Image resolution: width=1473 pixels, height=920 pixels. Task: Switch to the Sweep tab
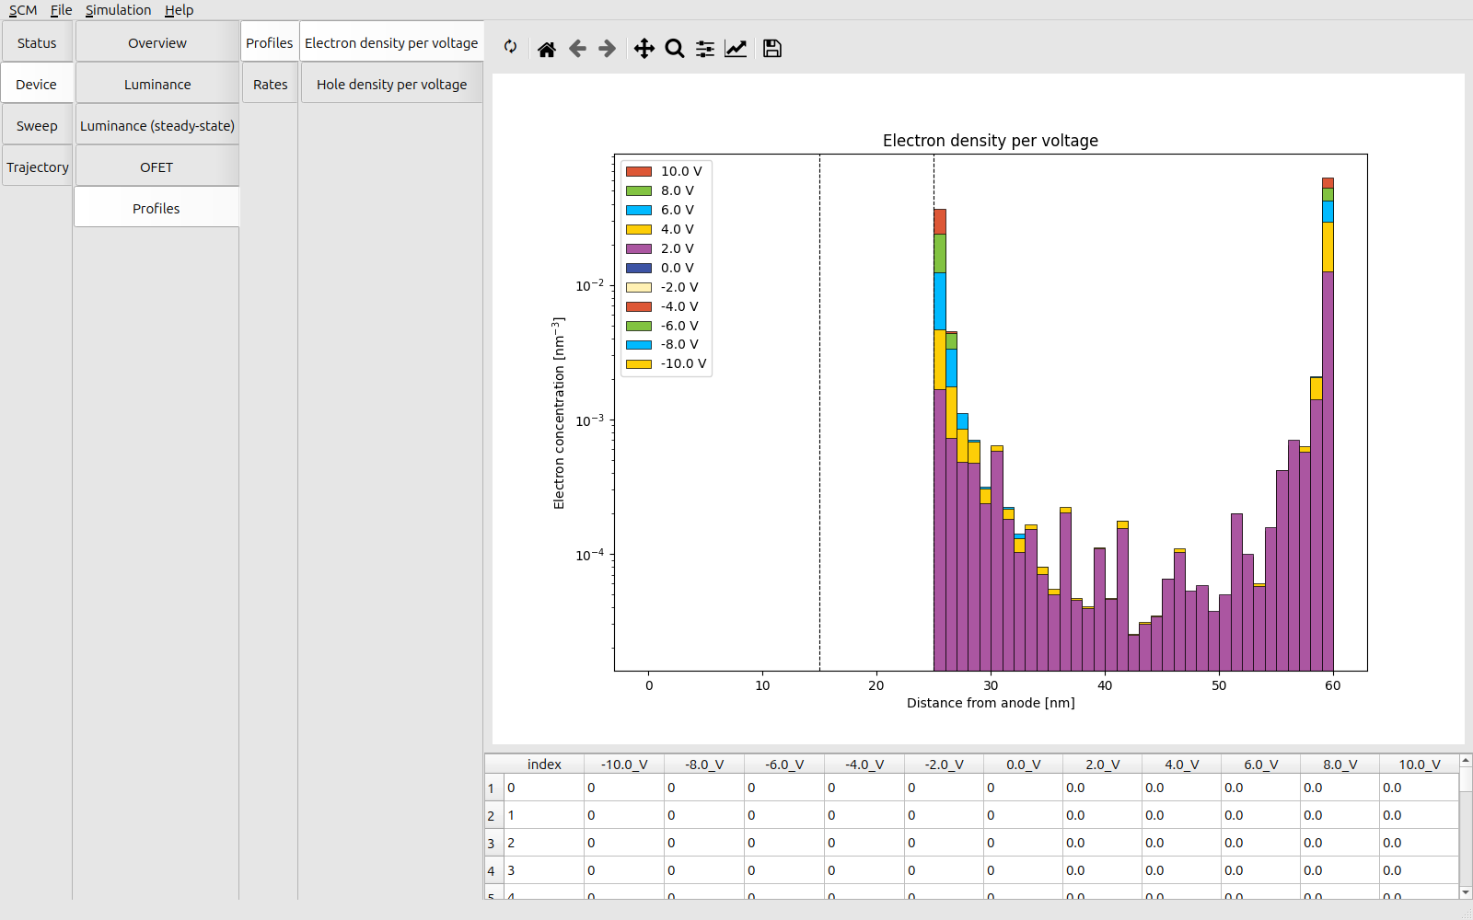pyautogui.click(x=37, y=126)
